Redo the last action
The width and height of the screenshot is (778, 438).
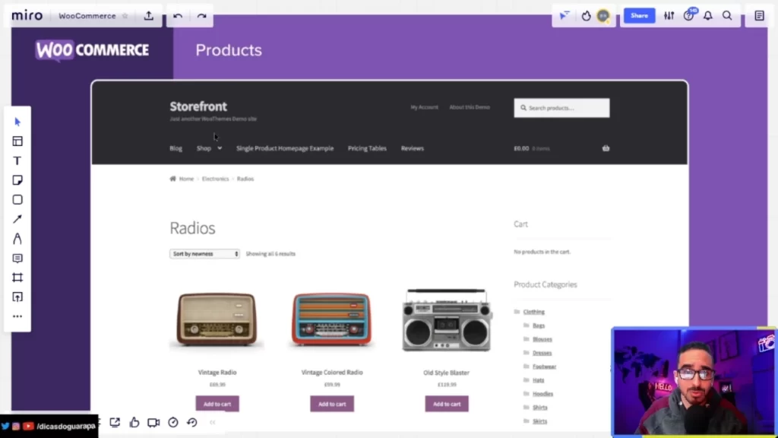201,16
